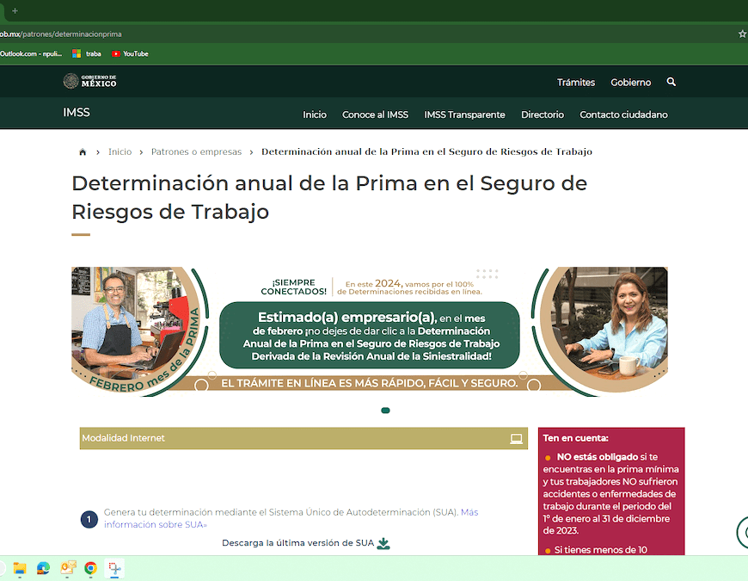Viewport: 748px width, 581px height.
Task: Open the YouTube bookmark
Action: 130,53
